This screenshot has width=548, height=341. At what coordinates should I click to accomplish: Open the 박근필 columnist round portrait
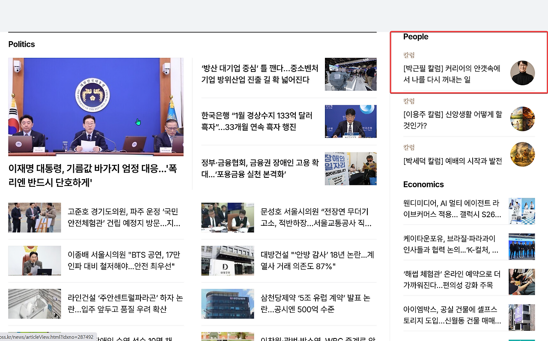tap(522, 73)
